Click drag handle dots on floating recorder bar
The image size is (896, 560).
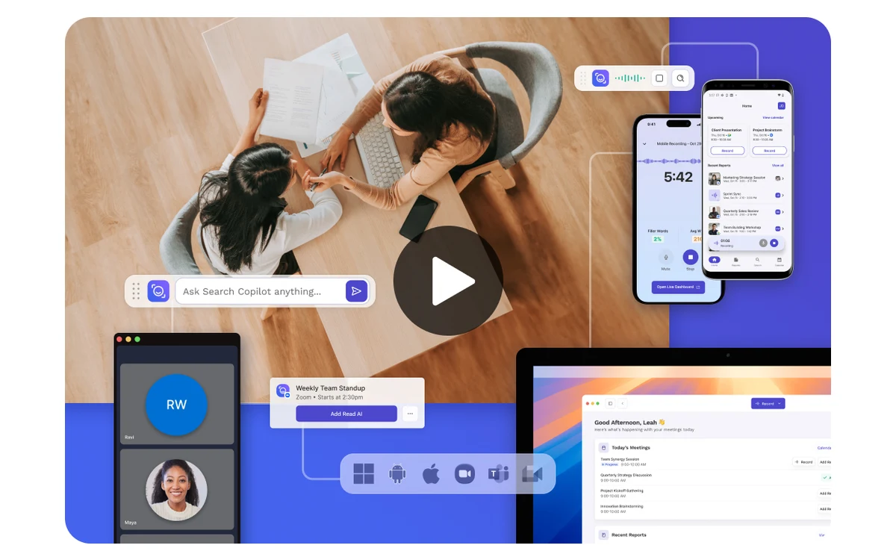point(583,78)
